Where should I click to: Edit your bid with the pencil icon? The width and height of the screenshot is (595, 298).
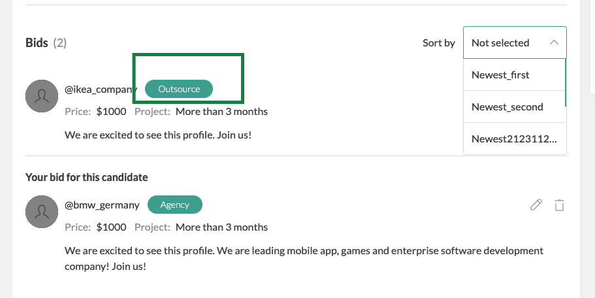(536, 205)
